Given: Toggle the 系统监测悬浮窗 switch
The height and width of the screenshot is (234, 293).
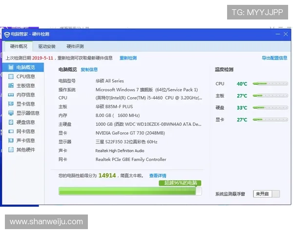Looking at the screenshot, I should (267, 194).
